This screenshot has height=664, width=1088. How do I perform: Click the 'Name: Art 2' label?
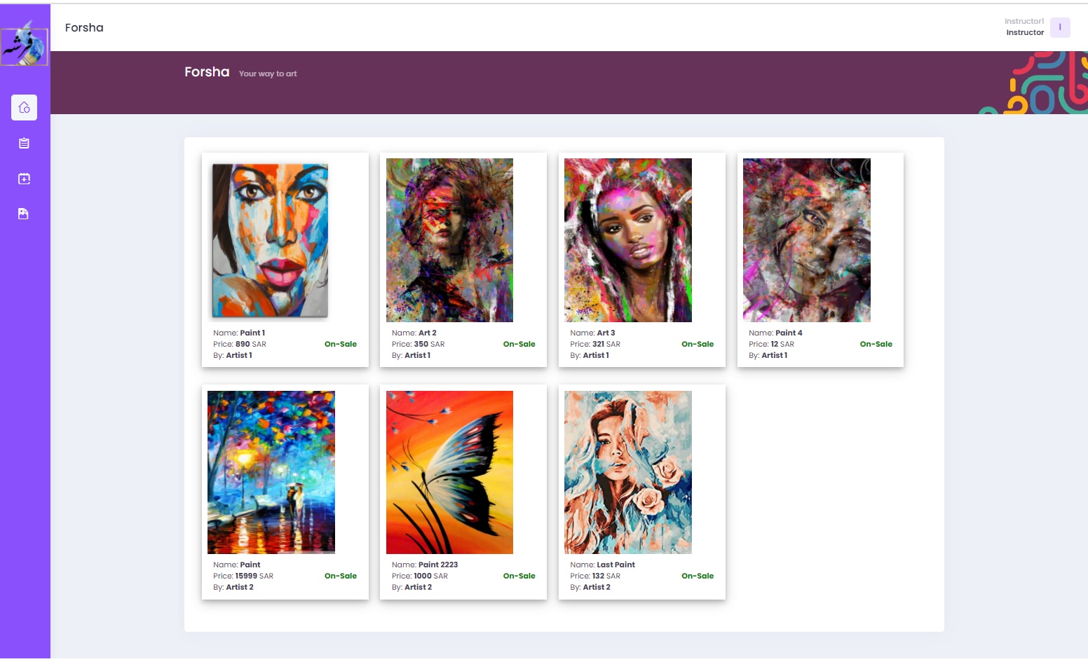pyautogui.click(x=414, y=333)
